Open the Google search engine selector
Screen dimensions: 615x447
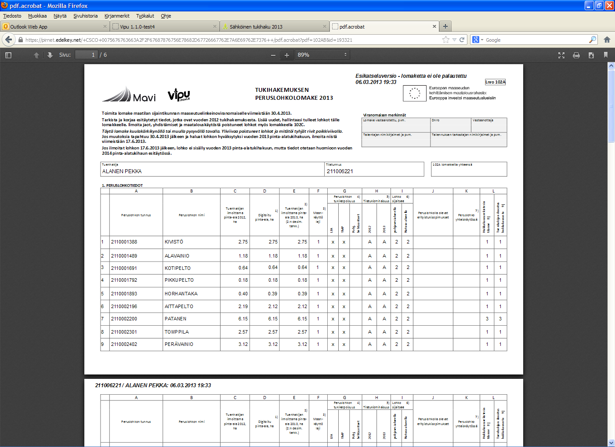point(478,40)
